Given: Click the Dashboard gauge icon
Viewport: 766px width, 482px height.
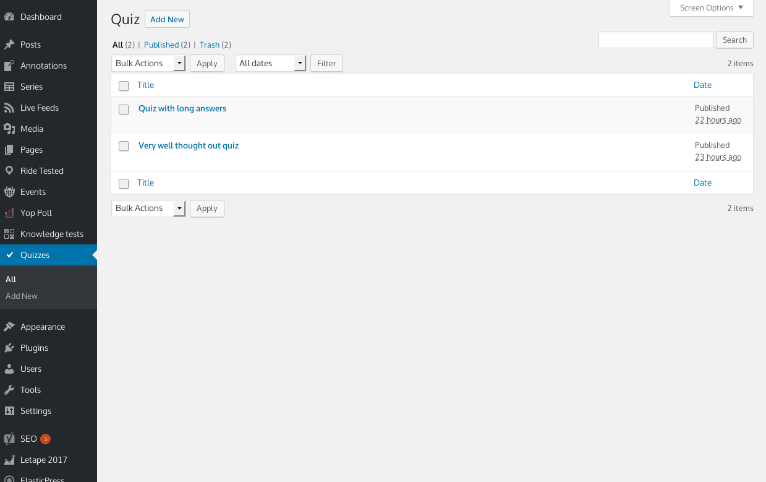Looking at the screenshot, I should click(9, 17).
